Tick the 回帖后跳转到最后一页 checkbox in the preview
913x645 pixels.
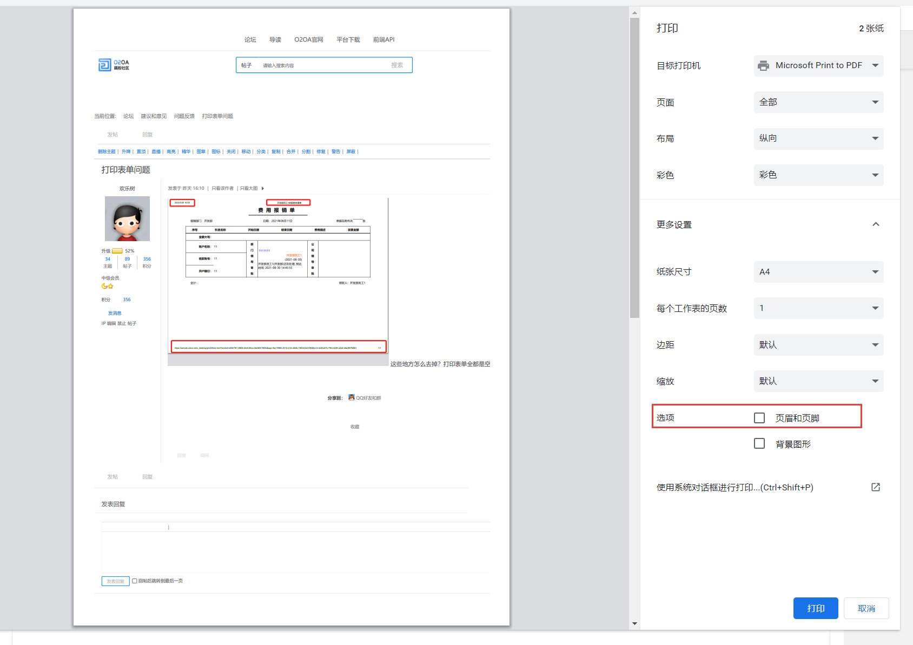pos(135,581)
